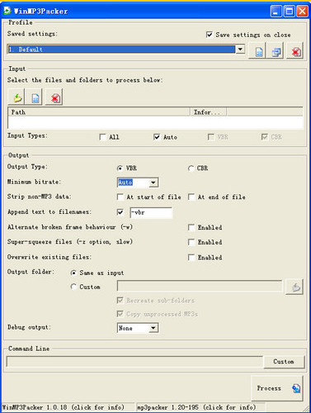311x413 pixels.
Task: Enable Overwrite existing files
Action: click(191, 257)
